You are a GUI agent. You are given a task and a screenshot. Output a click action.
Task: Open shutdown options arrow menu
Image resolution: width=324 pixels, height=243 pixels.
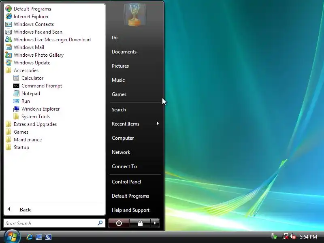(155, 223)
